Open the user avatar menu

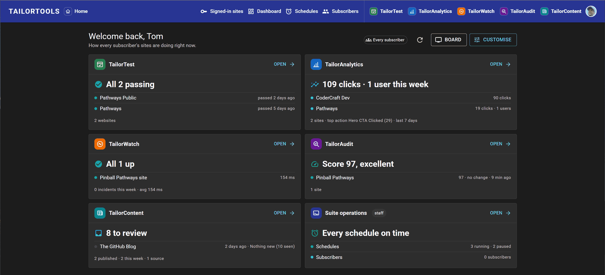coord(591,11)
